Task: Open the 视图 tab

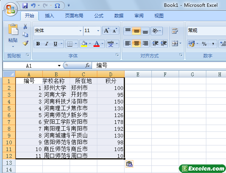Action: pos(159,15)
